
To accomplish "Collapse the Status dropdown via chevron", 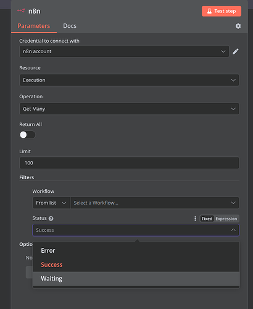I will (233, 230).
